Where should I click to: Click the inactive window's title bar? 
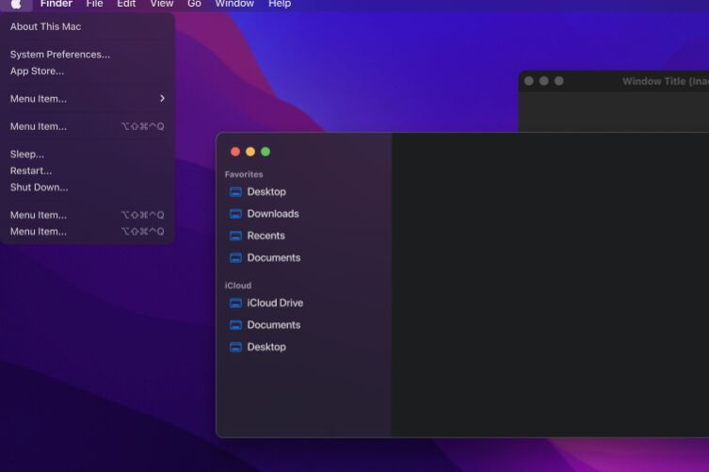coord(615,81)
